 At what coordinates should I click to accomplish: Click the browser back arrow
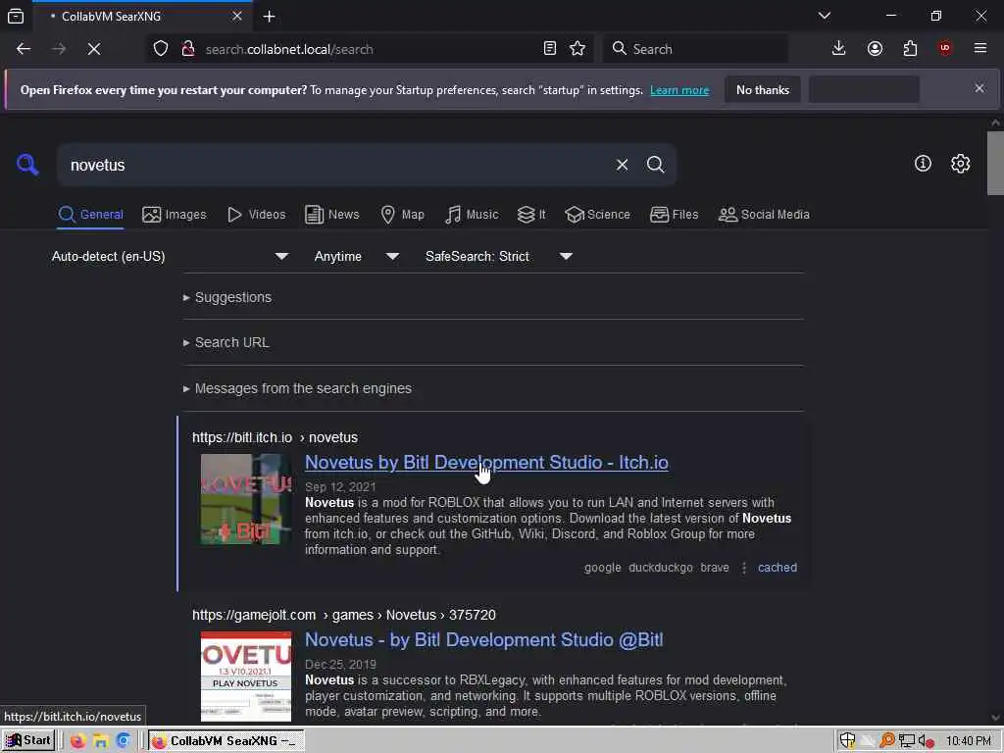[24, 49]
